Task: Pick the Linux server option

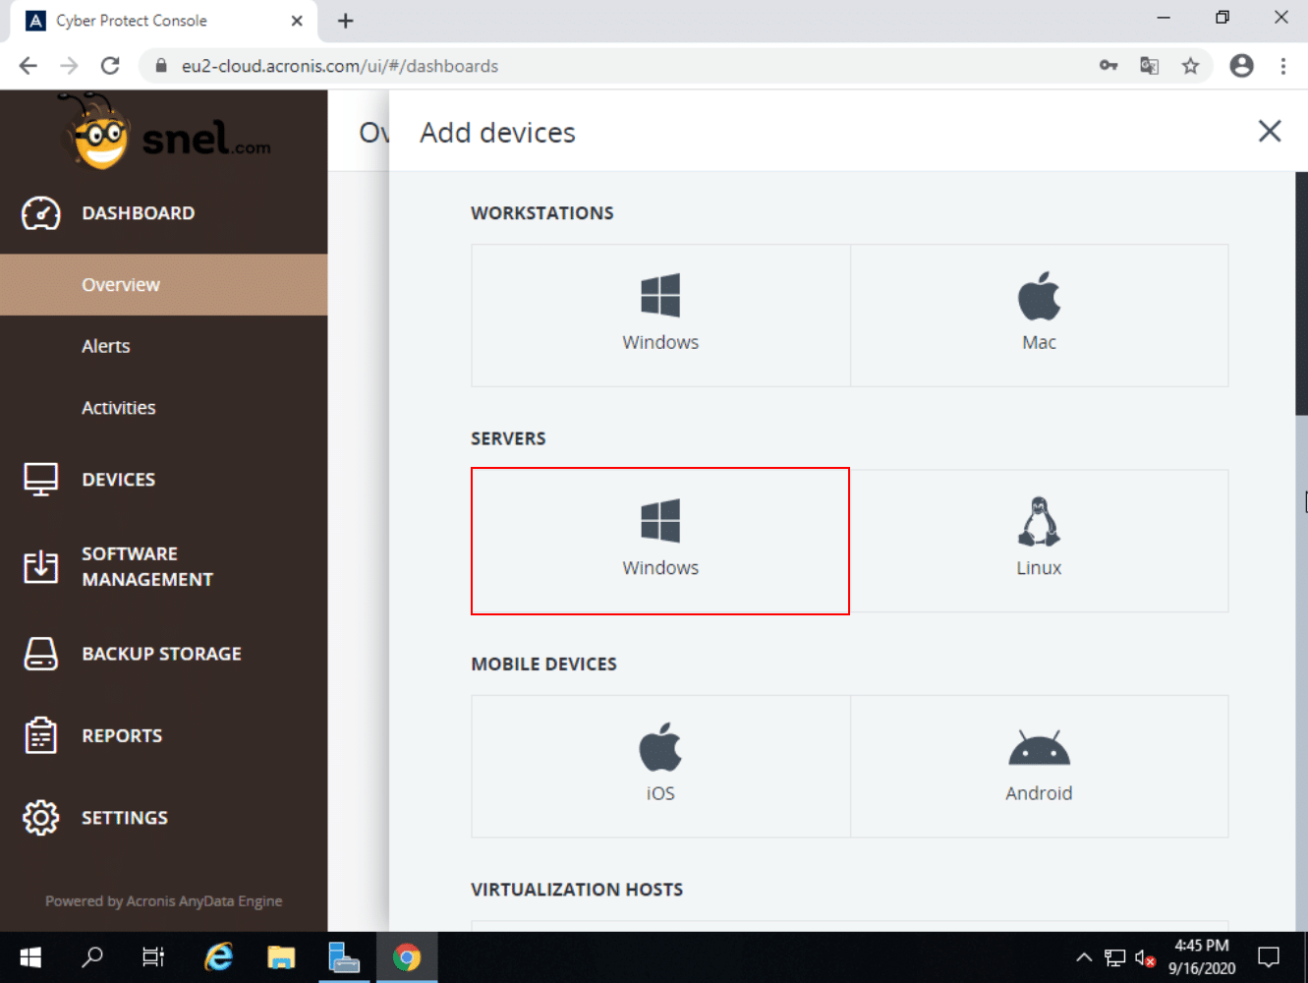Action: (x=1039, y=541)
